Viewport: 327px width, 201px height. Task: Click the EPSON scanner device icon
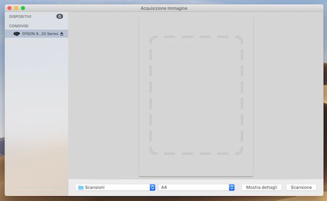pyautogui.click(x=17, y=34)
